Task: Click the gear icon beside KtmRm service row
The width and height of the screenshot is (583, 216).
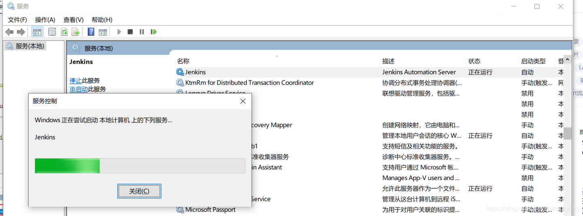Action: pyautogui.click(x=180, y=83)
